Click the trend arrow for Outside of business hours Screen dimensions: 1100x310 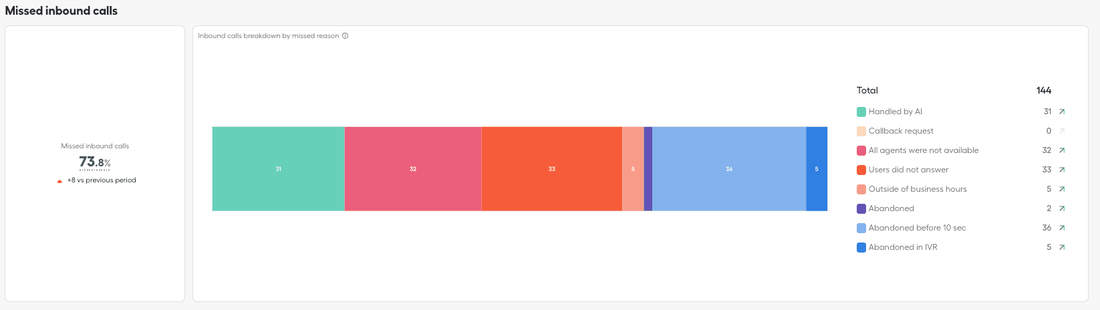coord(1062,189)
